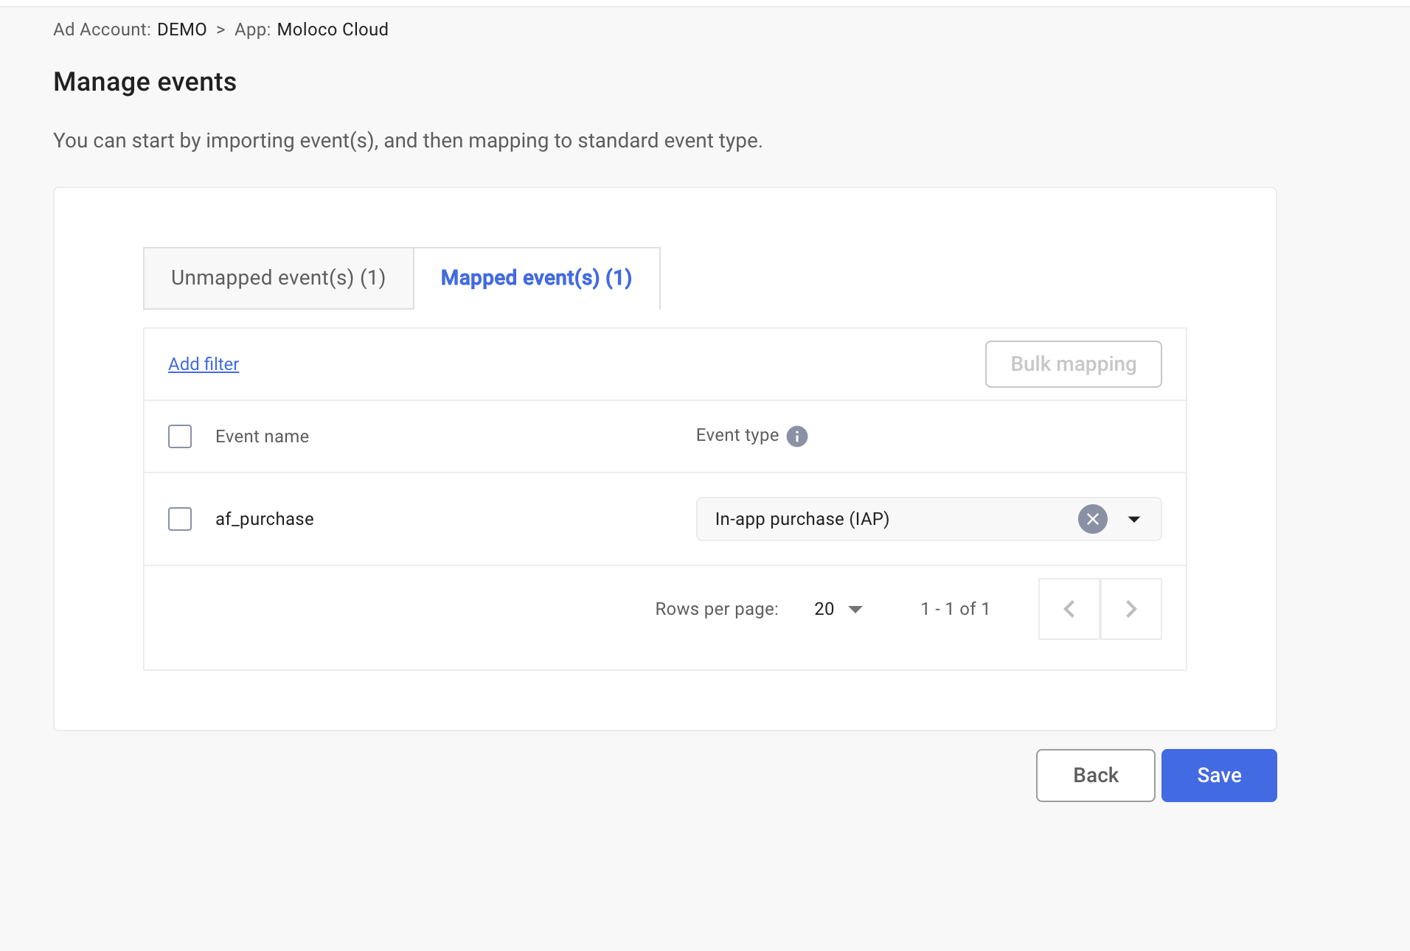
Task: Click the Event type column header label
Action: pos(737,436)
